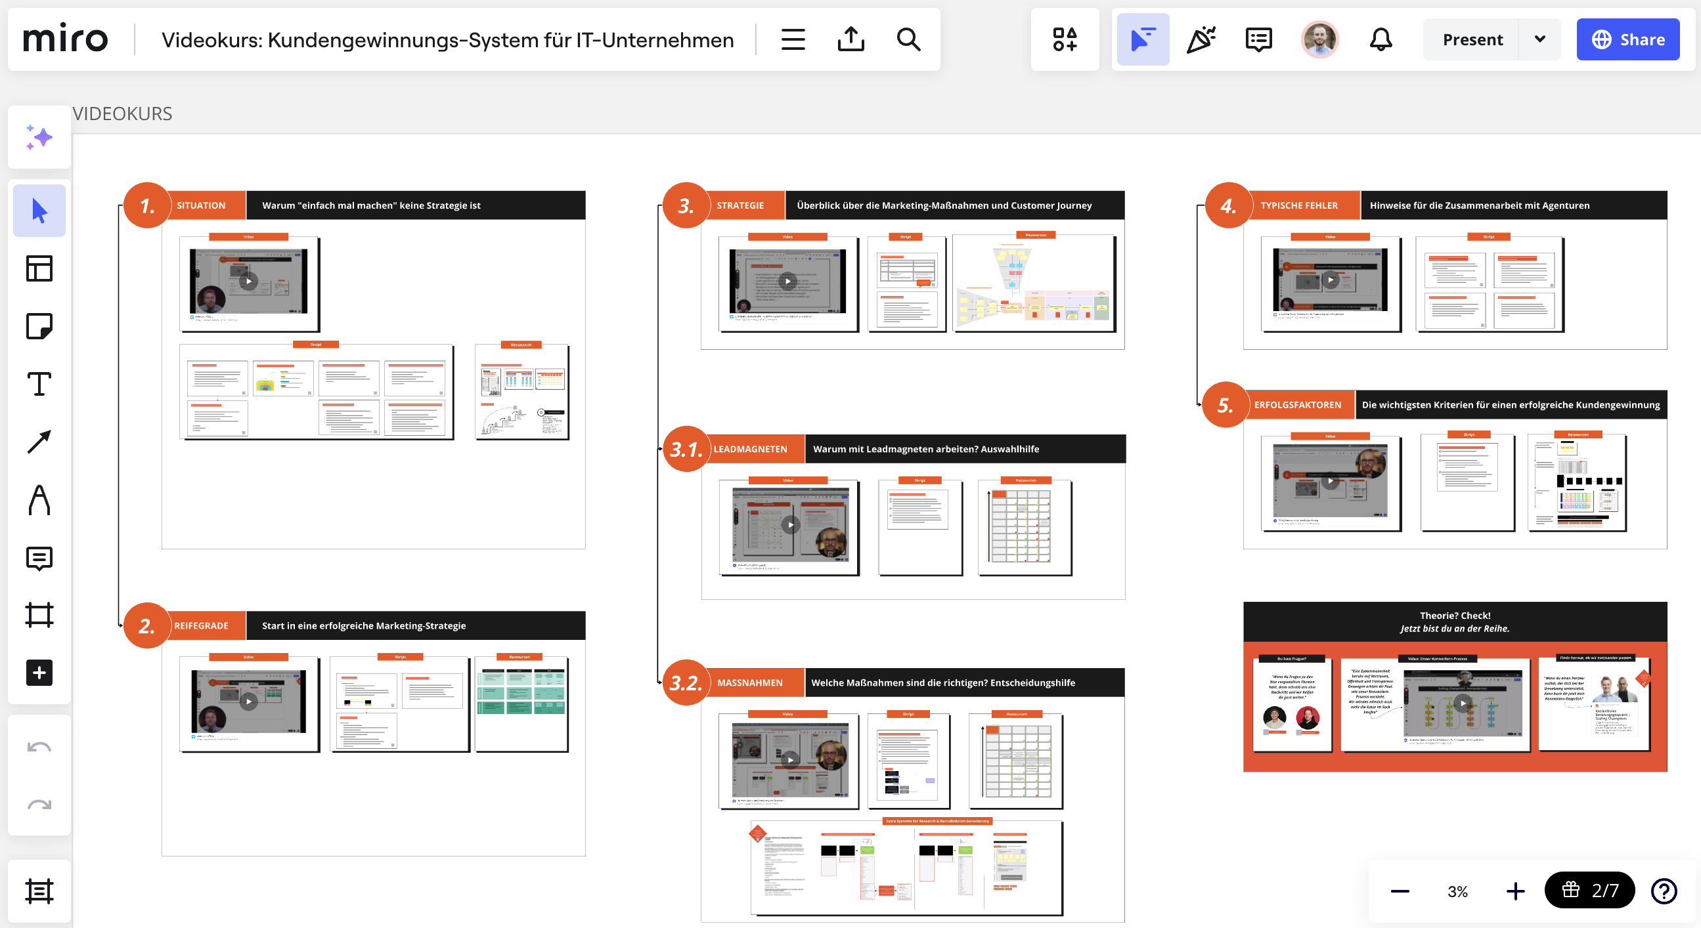Click the Share button
The height and width of the screenshot is (928, 1701).
click(1627, 39)
